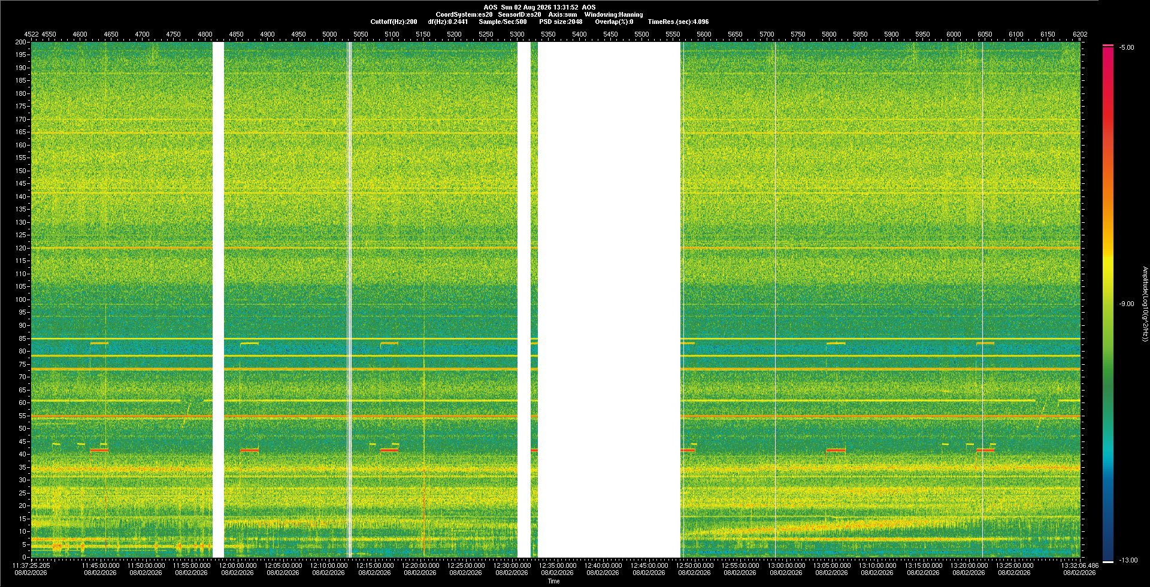
Task: Select the df(Hz):0.2441 parameter text
Action: coord(447,22)
